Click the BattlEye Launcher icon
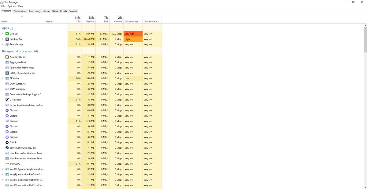 coord(7,73)
